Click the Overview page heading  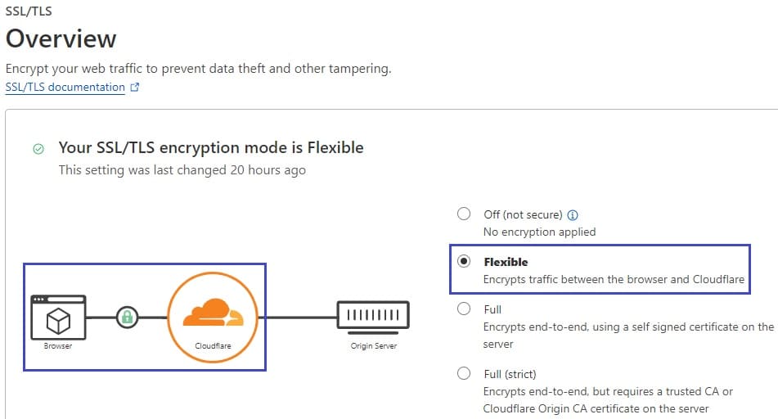(61, 38)
